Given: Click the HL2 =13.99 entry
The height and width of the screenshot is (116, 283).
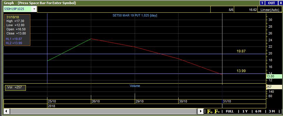Looking at the screenshot, I should [14, 43].
